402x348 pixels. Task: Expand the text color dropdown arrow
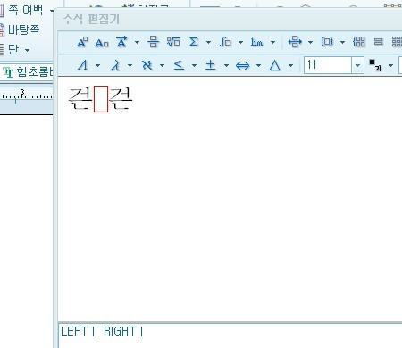tap(390, 65)
